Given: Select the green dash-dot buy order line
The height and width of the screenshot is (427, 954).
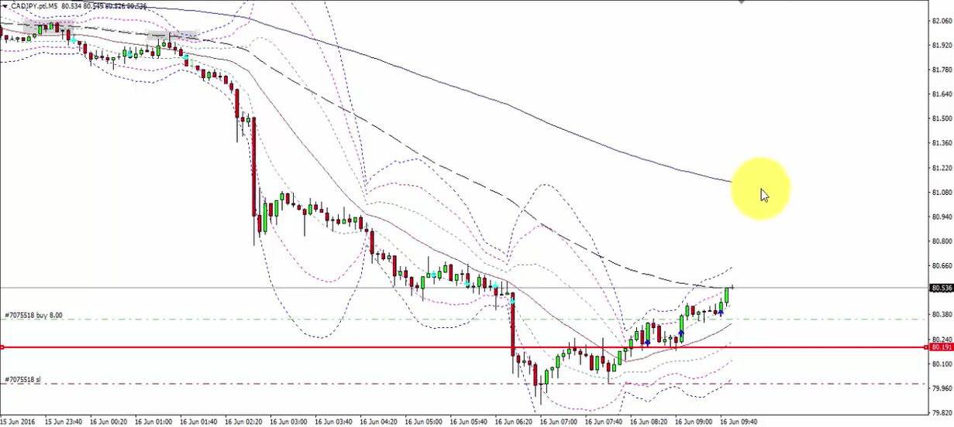Looking at the screenshot, I should pyautogui.click(x=465, y=319).
